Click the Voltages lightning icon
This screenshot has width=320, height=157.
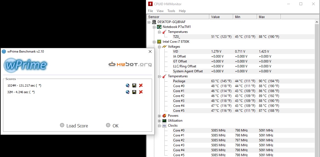[x=164, y=47]
